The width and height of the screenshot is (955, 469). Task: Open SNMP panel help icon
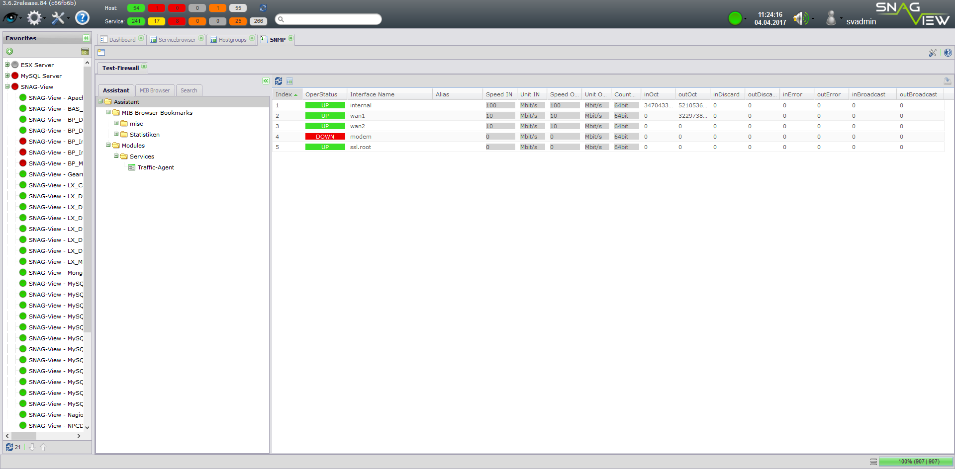(948, 53)
